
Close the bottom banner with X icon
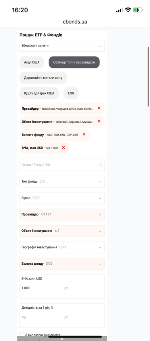tap(62, 339)
